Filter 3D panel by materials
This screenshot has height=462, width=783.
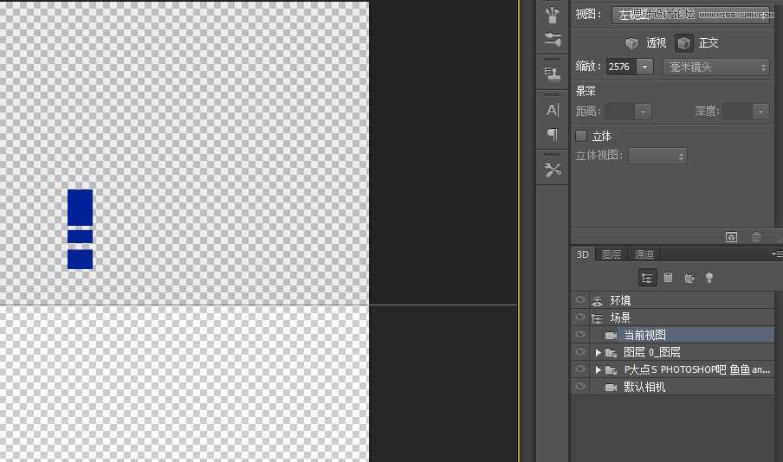689,278
